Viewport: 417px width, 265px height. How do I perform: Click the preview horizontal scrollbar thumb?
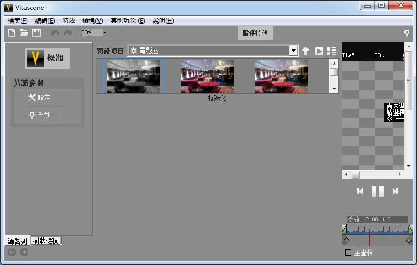point(356,174)
